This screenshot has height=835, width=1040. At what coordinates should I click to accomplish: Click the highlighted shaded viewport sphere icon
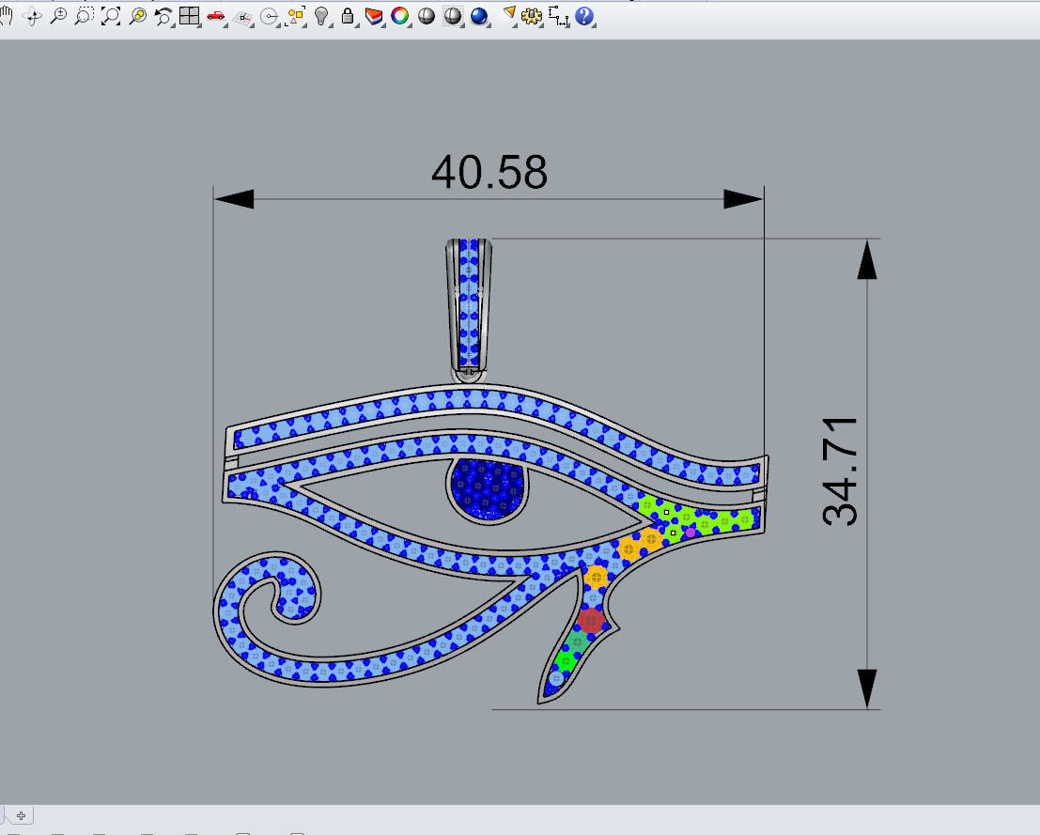pos(453,16)
